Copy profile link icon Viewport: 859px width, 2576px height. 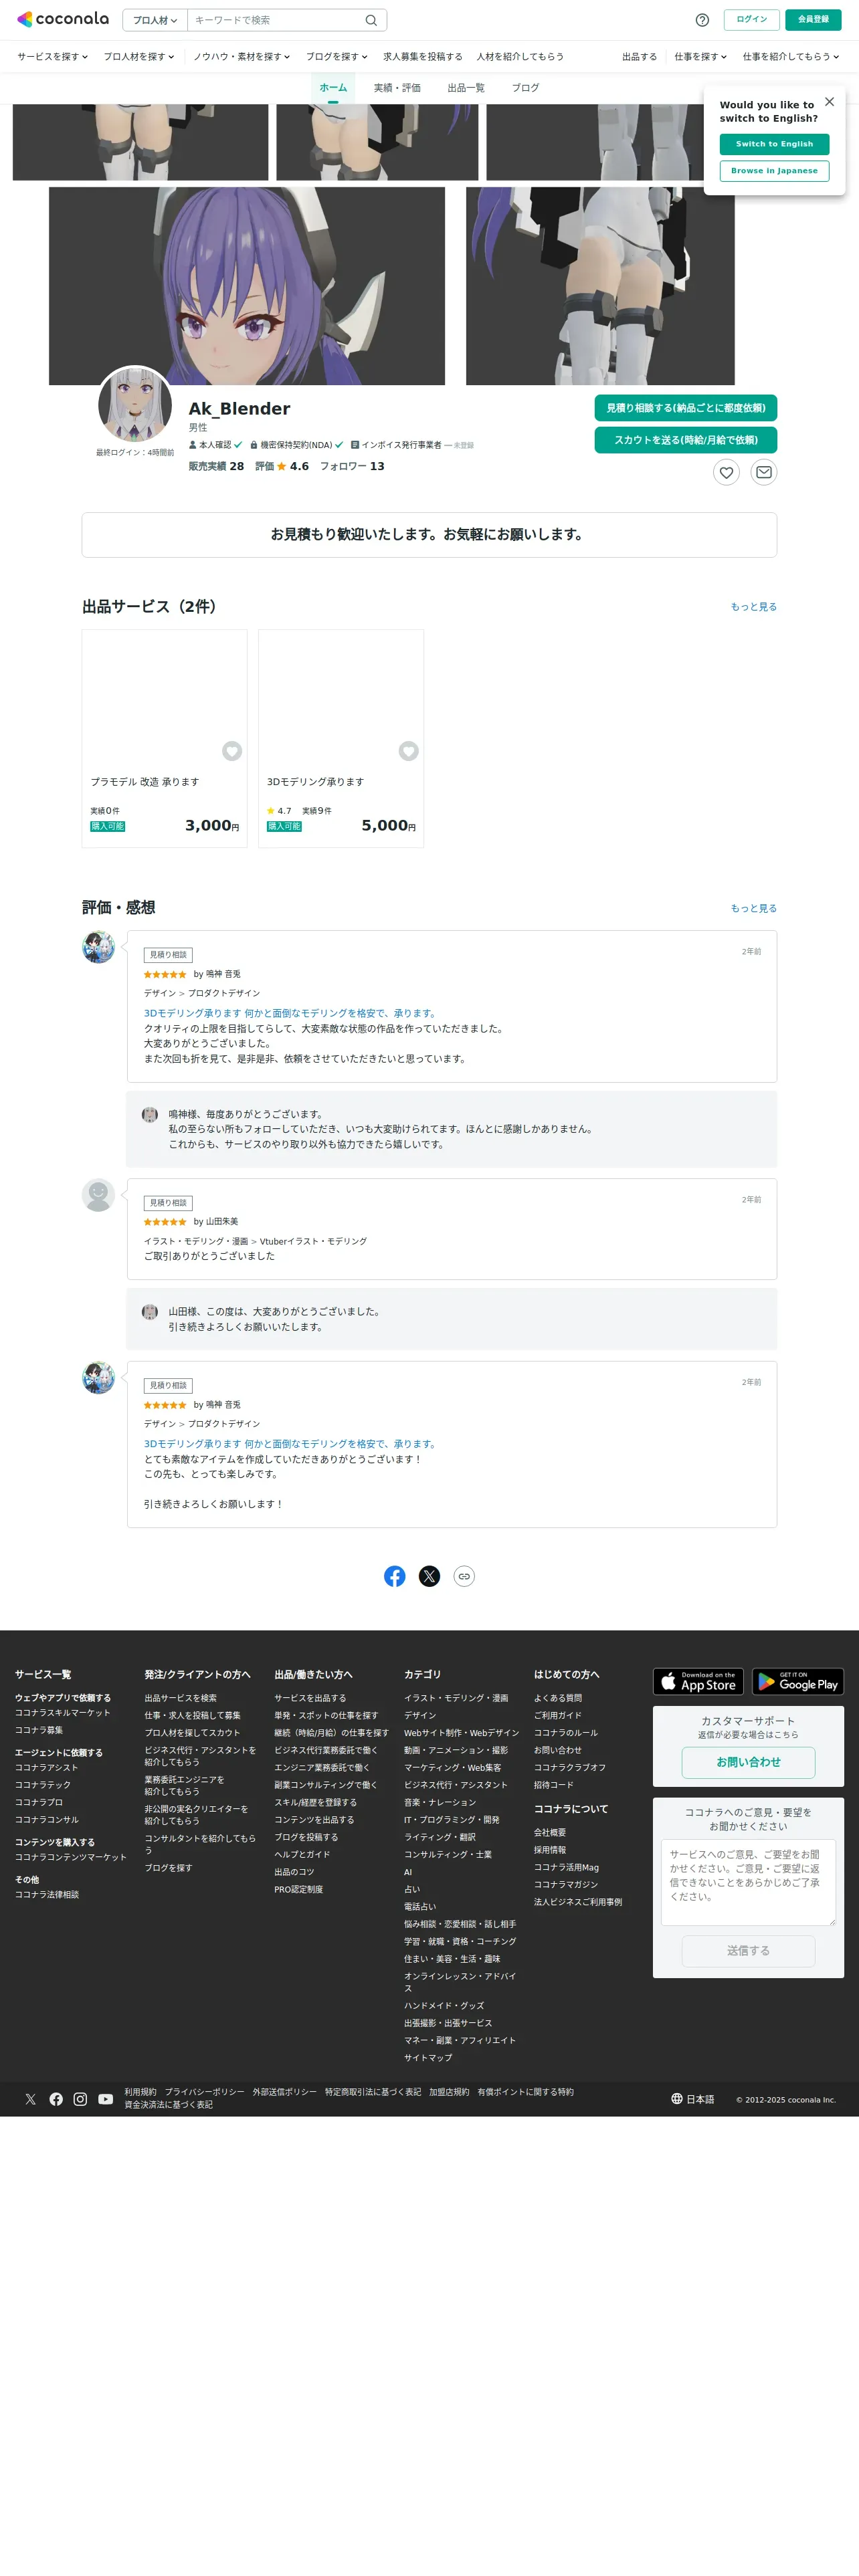[x=464, y=1576]
